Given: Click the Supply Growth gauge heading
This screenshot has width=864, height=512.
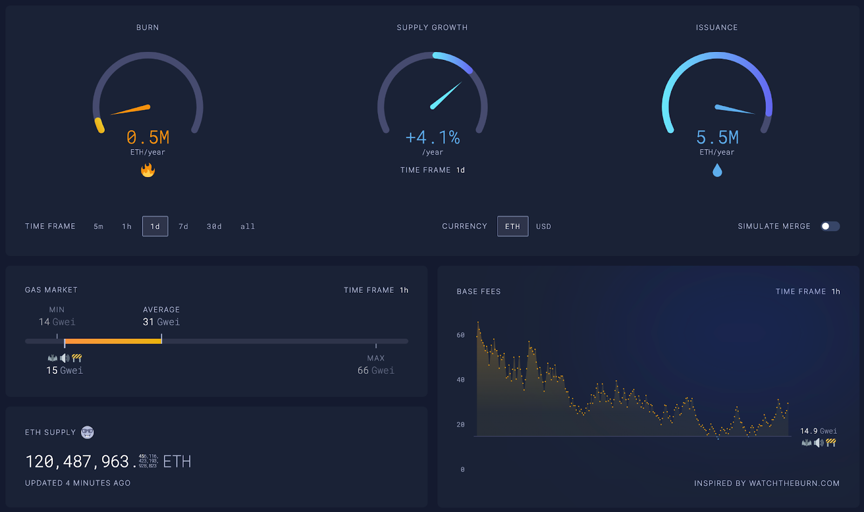Looking at the screenshot, I should (x=433, y=28).
